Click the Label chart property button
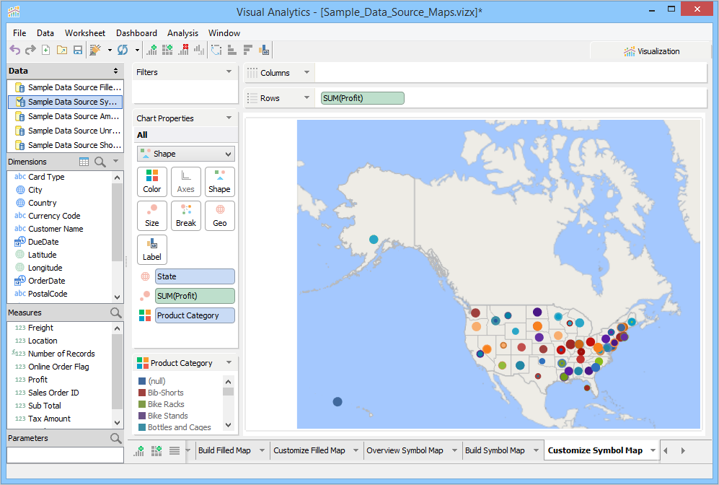The width and height of the screenshot is (719, 485). [x=152, y=249]
